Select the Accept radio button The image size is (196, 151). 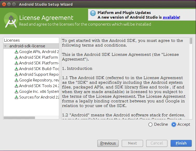pos(174,124)
